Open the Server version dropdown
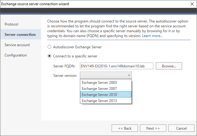Screen dimensions: 197x136 pyautogui.click(x=106, y=75)
